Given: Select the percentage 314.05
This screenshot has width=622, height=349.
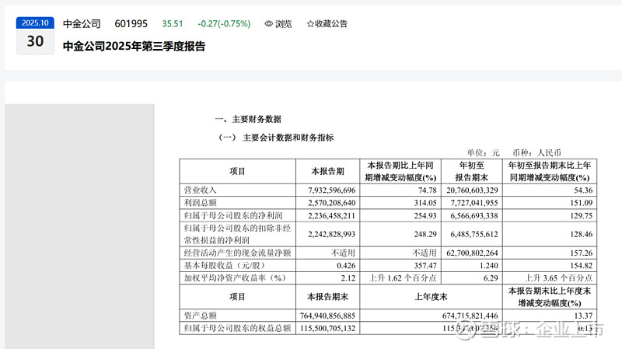Looking at the screenshot, I should coord(425,203).
